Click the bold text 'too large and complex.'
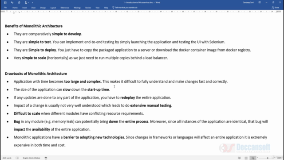The image size is (284, 160). tap(83, 81)
